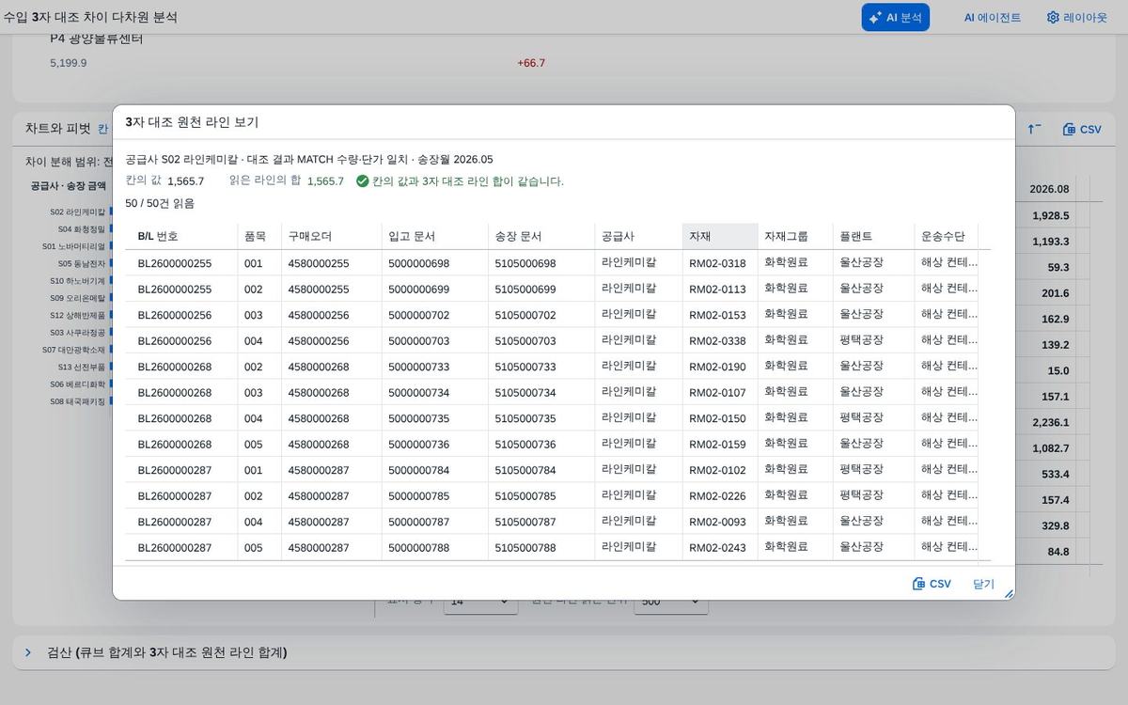
Task: Click the AI 분석 sparkle button
Action: (x=895, y=17)
